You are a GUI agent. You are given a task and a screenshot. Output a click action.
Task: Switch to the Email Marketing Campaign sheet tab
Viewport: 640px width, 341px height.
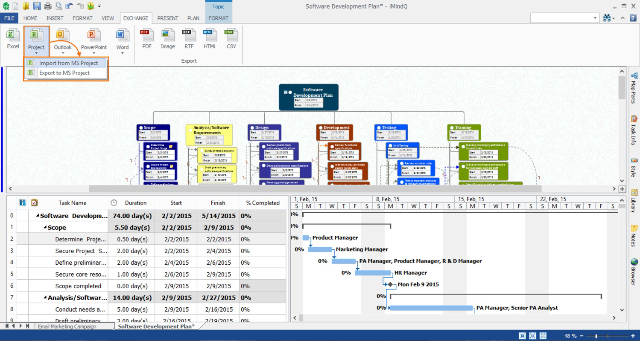pyautogui.click(x=67, y=327)
